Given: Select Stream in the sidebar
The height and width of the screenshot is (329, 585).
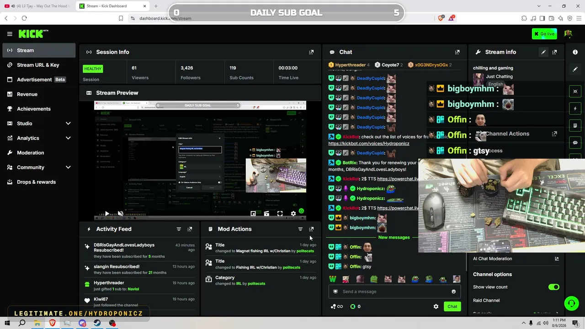Looking at the screenshot, I should [39, 50].
